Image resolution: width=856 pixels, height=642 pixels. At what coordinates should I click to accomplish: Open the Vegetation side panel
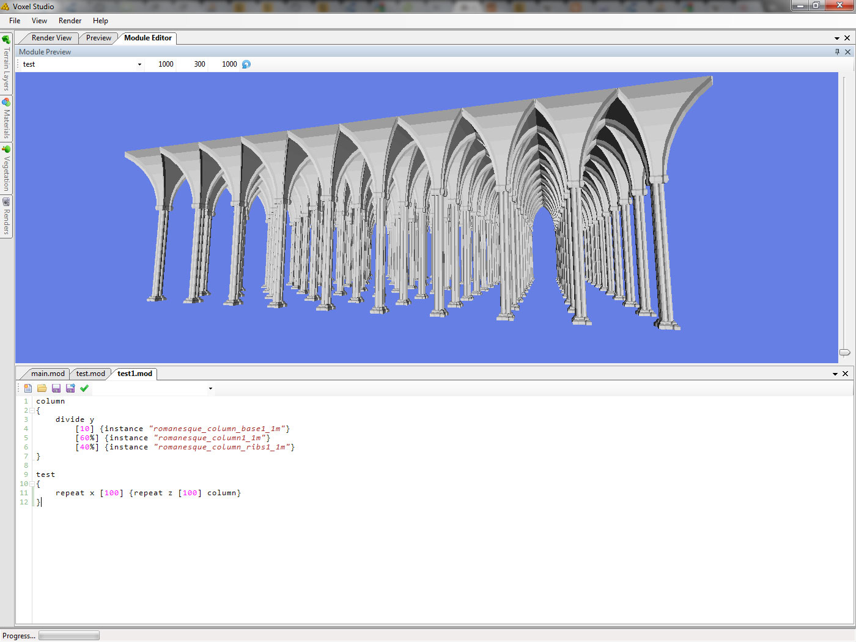(6, 169)
